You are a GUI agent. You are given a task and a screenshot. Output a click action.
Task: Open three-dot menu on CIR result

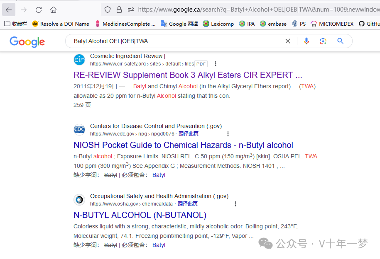coord(215,64)
